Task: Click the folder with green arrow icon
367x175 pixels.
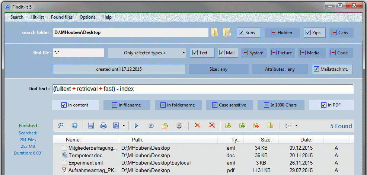Action: [x=242, y=125]
